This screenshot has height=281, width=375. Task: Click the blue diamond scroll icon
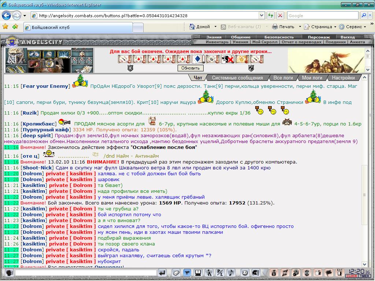[197, 59]
